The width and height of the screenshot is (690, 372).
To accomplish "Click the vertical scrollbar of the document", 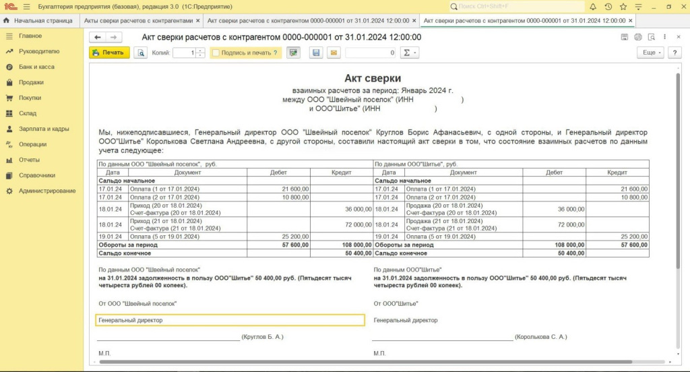I will [x=677, y=168].
